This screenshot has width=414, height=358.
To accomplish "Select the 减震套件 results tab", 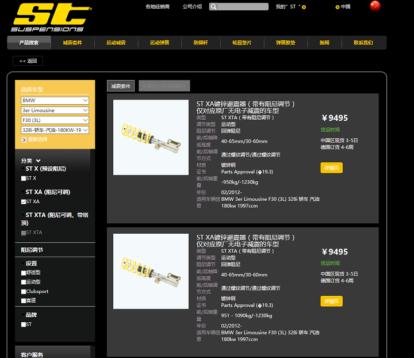I will coord(121,86).
